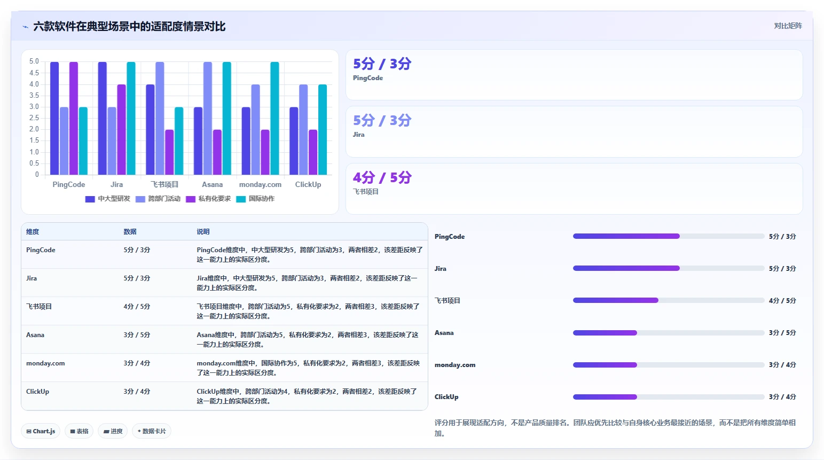Viewport: 824px width, 460px height.
Task: Click the Jira label on the chart axis
Action: click(116, 184)
